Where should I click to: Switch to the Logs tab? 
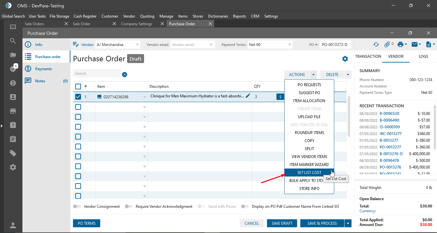tap(423, 56)
